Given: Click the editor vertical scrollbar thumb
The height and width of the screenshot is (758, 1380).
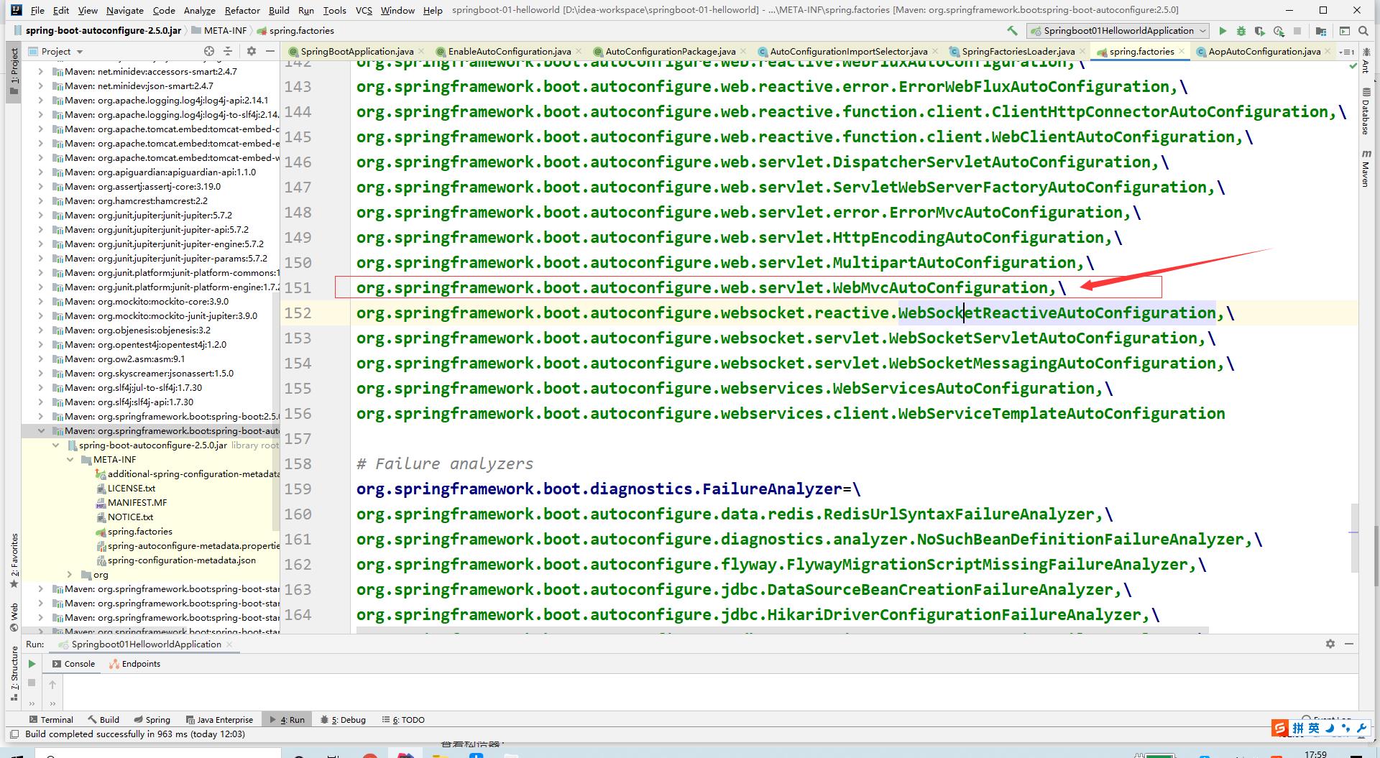Looking at the screenshot, I should click(x=1354, y=537).
